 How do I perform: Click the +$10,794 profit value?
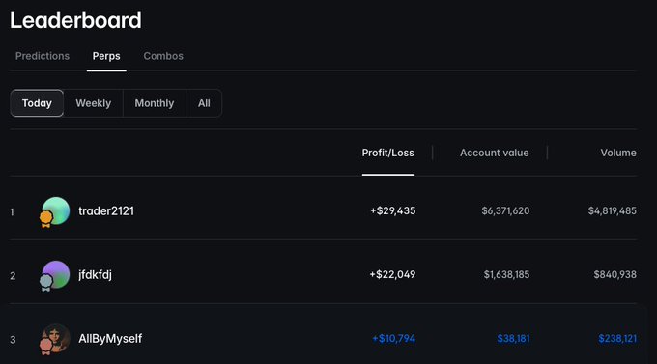click(393, 339)
